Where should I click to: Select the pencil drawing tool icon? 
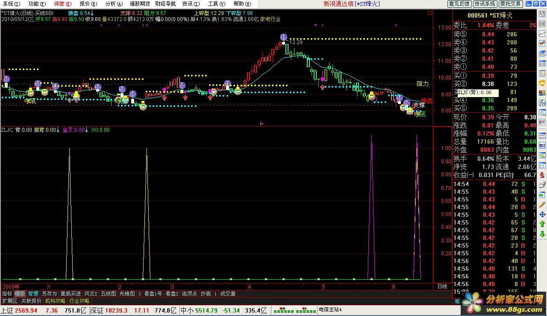pos(542,204)
